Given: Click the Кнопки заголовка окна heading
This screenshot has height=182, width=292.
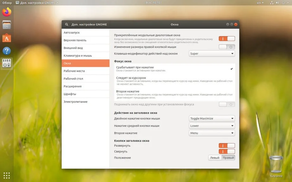Looking at the screenshot, I should pos(132,141).
